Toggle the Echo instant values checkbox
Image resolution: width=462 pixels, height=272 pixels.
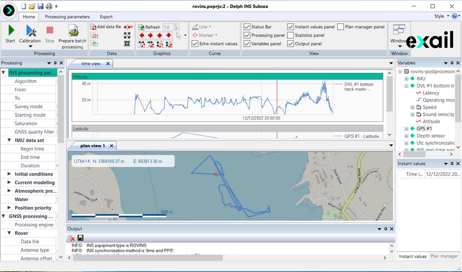195,44
